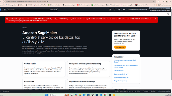Open Comience a utilizar Amazon SageMaker Unified Studio link
Viewport: 172px width, 96px height.
pyautogui.click(x=126, y=66)
